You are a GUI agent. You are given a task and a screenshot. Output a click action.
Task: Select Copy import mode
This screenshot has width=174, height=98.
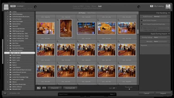pyautogui.click(x=88, y=6)
